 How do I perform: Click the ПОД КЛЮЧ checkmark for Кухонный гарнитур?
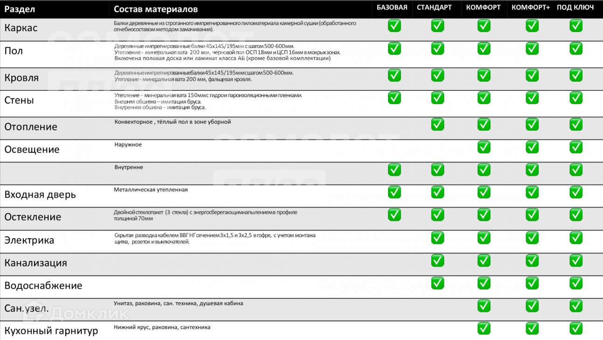point(576,328)
